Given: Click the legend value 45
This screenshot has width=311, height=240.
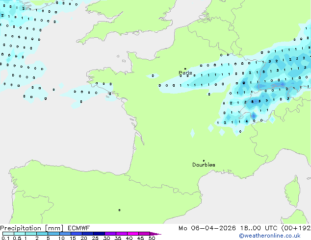Looking at the screenshot, I should (x=140, y=238).
